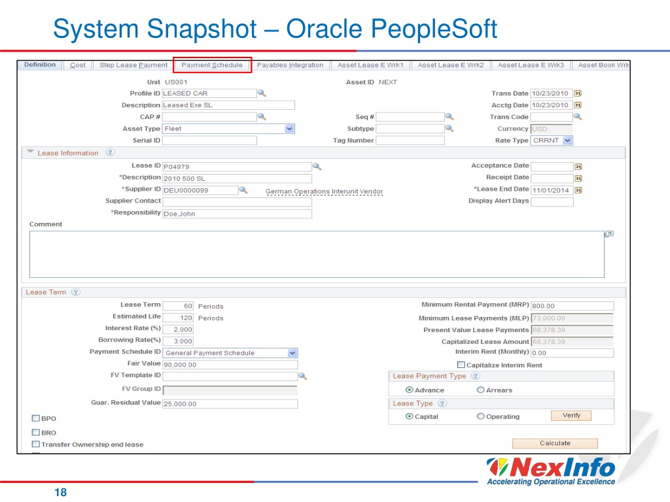Open the Step Lease Payment tab
This screenshot has width=670, height=502.
133,65
